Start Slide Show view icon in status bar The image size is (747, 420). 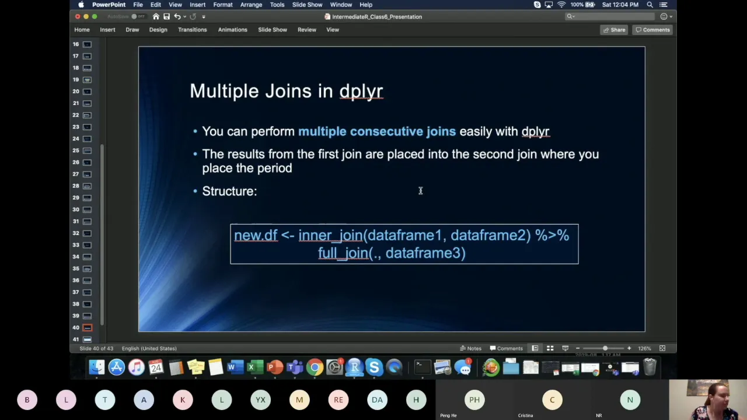coord(565,348)
